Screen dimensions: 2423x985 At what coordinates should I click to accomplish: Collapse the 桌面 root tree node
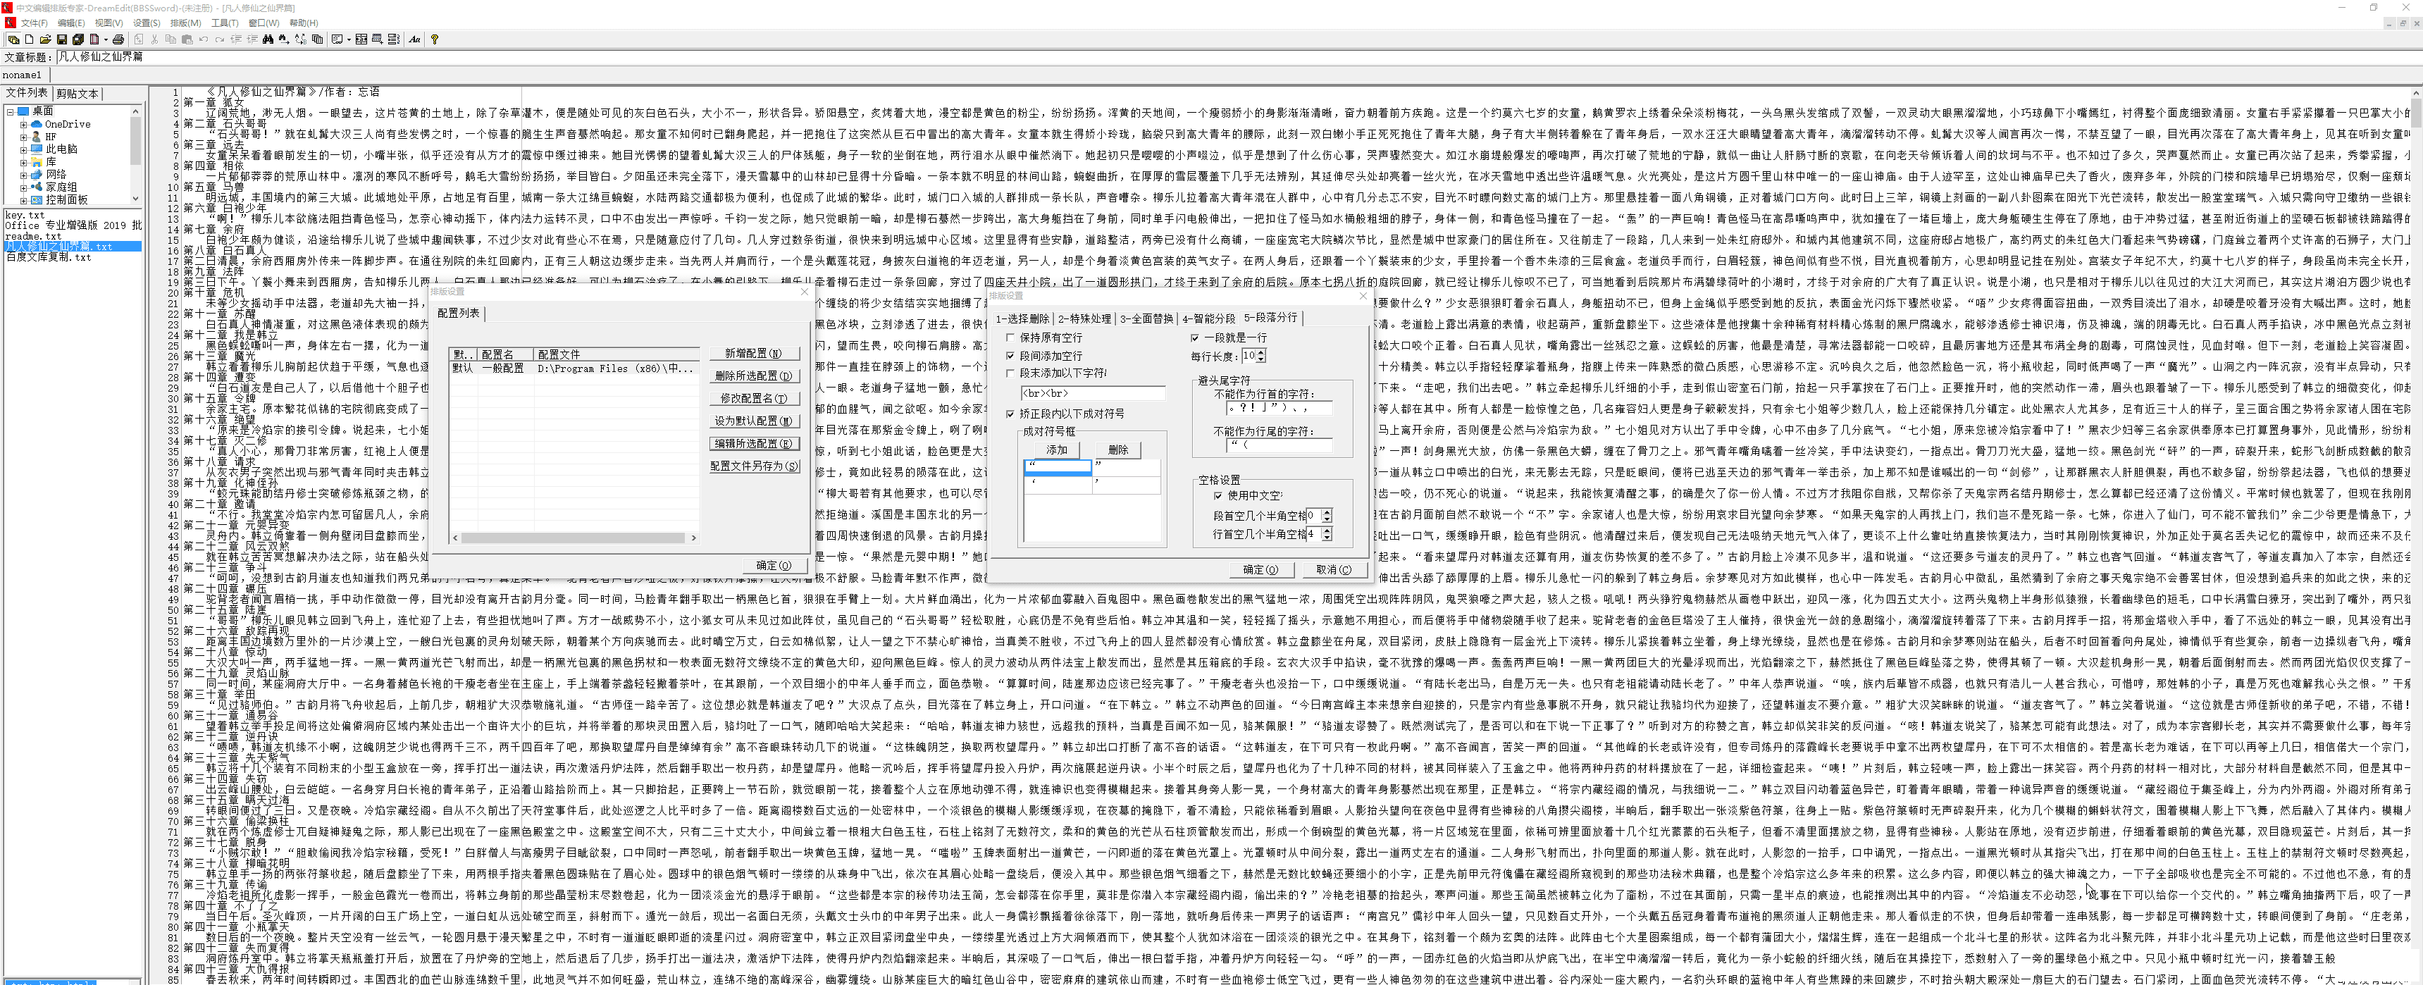tap(11, 111)
